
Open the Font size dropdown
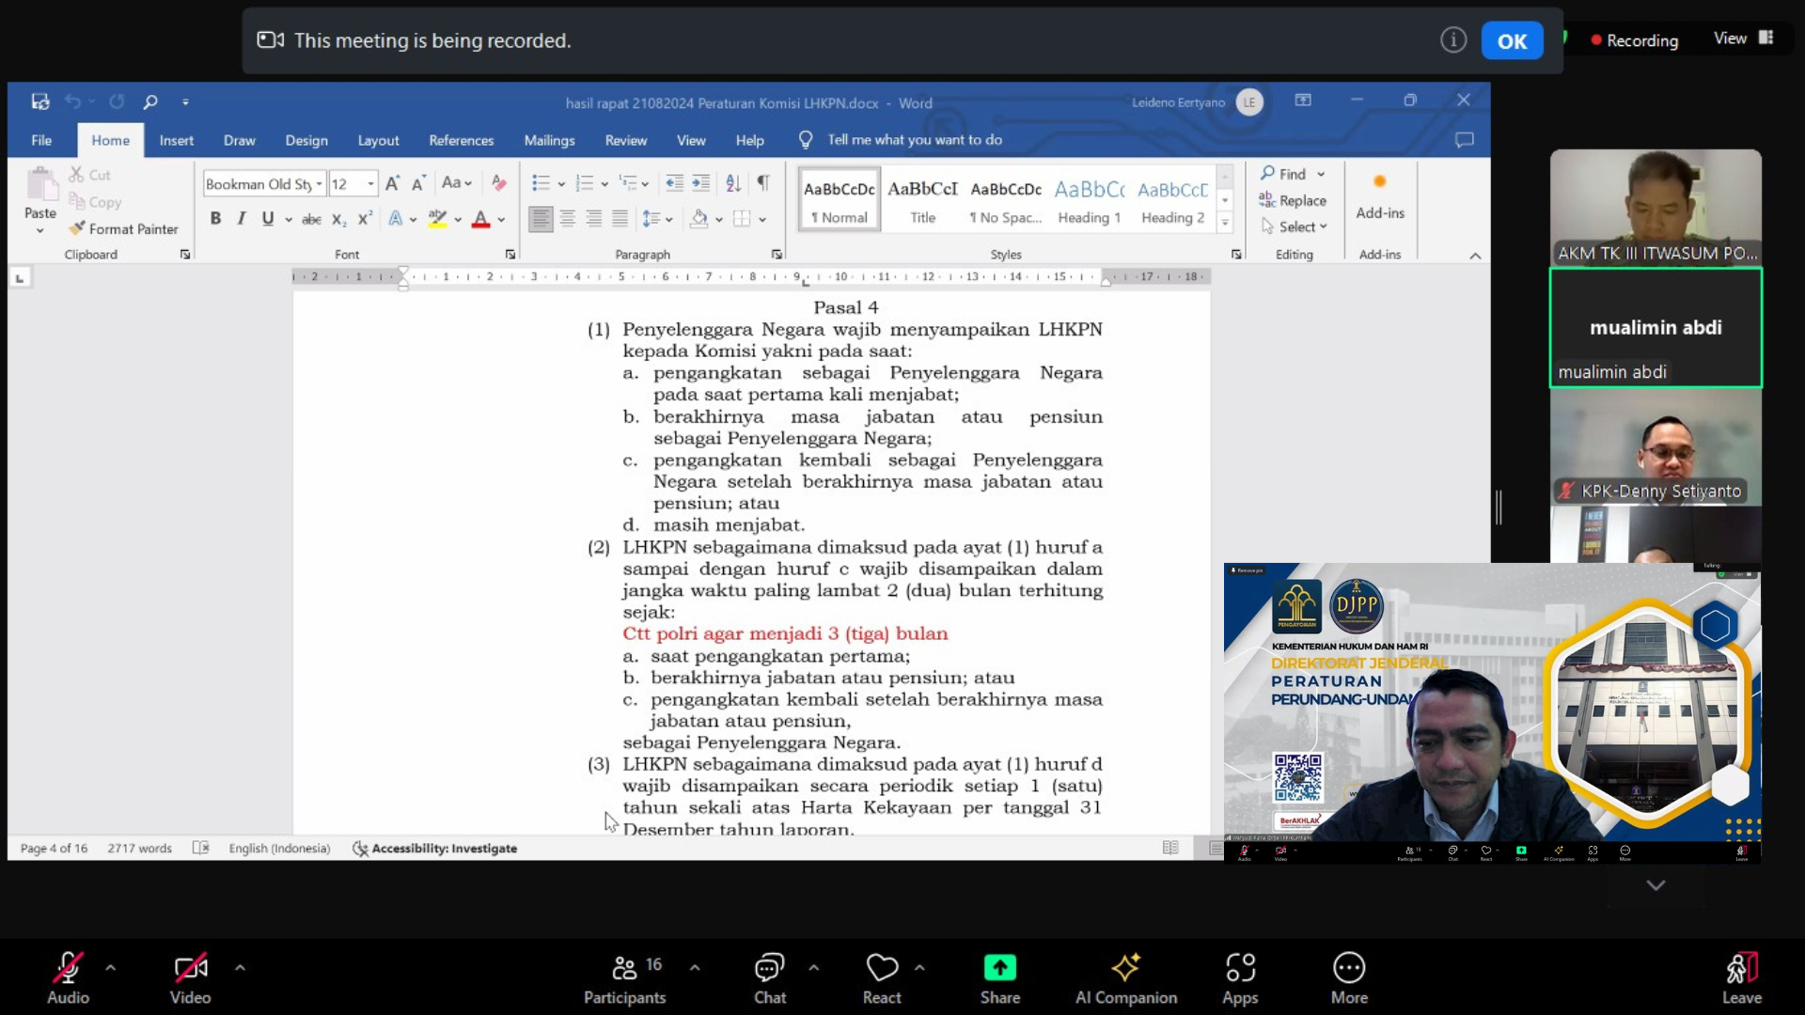371,183
